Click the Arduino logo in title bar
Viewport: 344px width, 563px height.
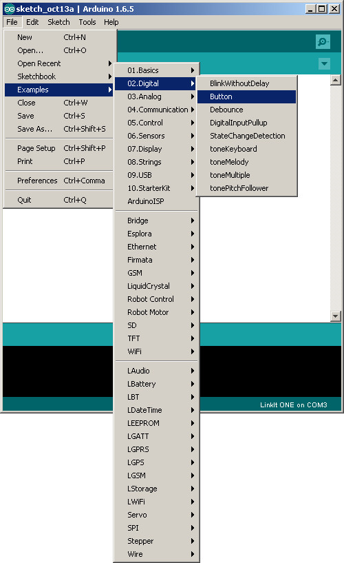10,9
